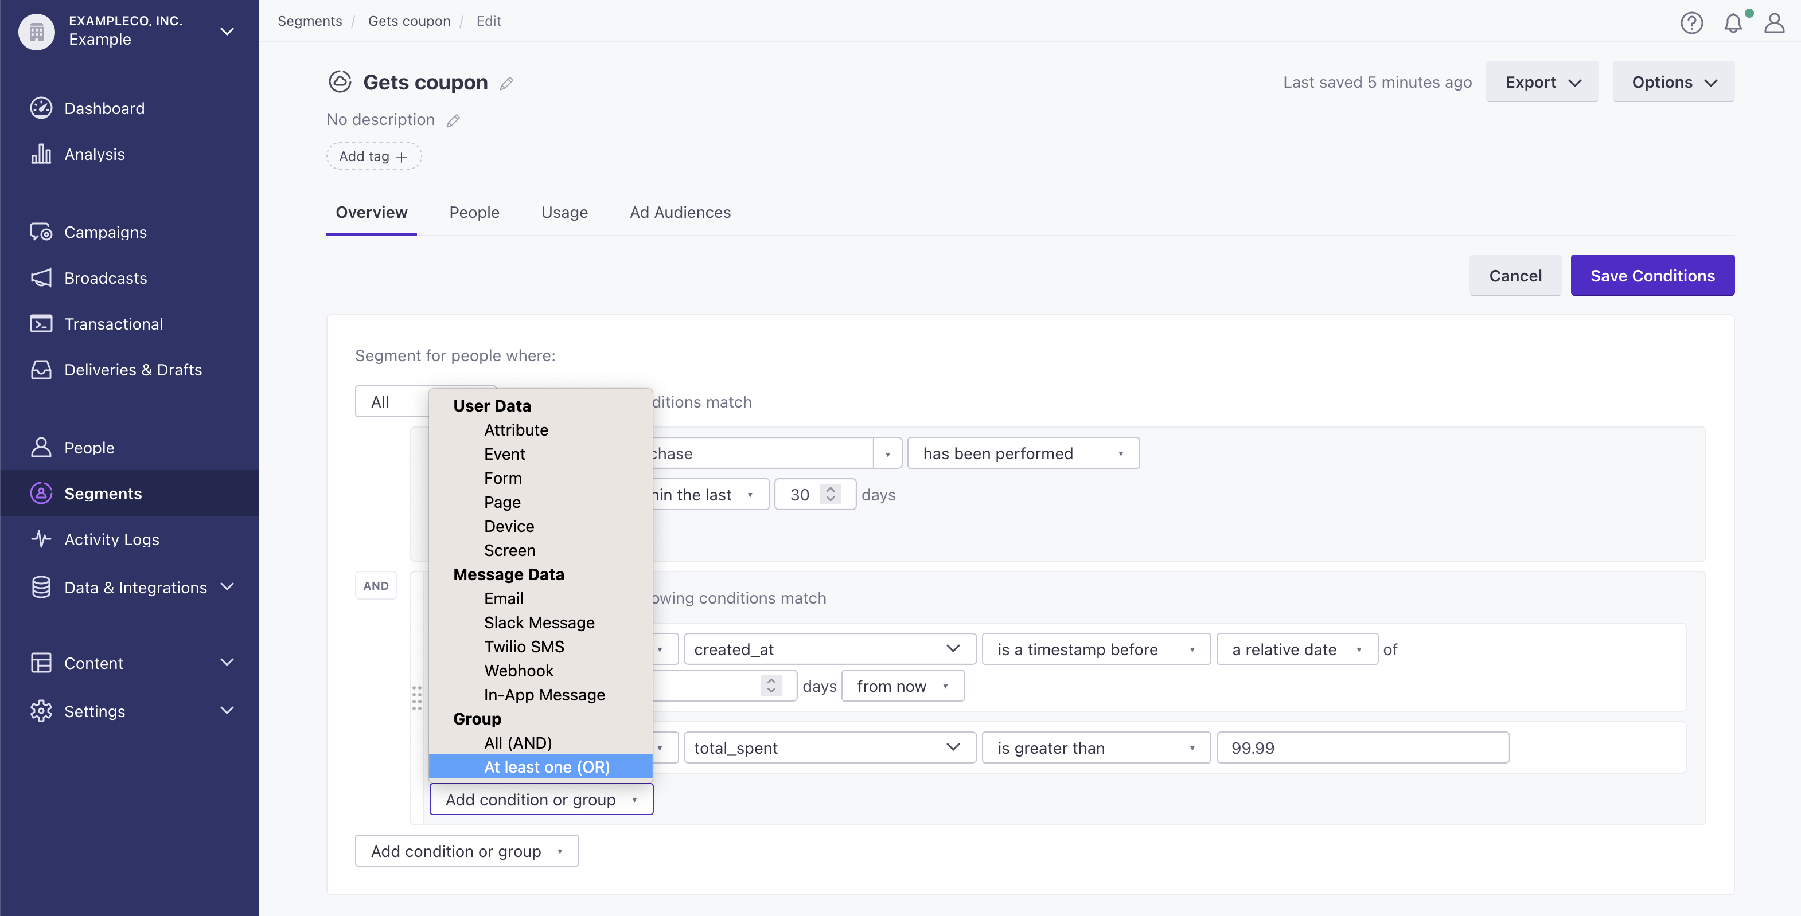Image resolution: width=1801 pixels, height=916 pixels.
Task: Expand the Data & Integrations menu chevron
Action: coord(227,587)
